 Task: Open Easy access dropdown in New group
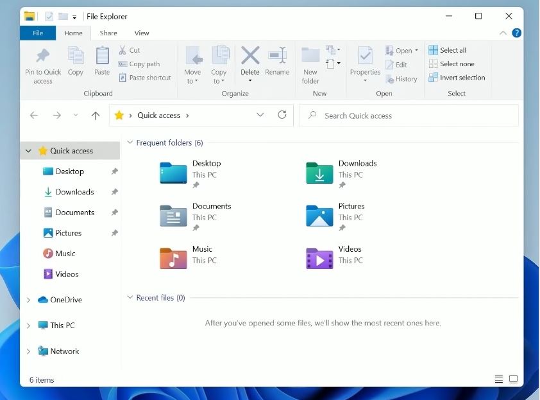[x=333, y=64]
